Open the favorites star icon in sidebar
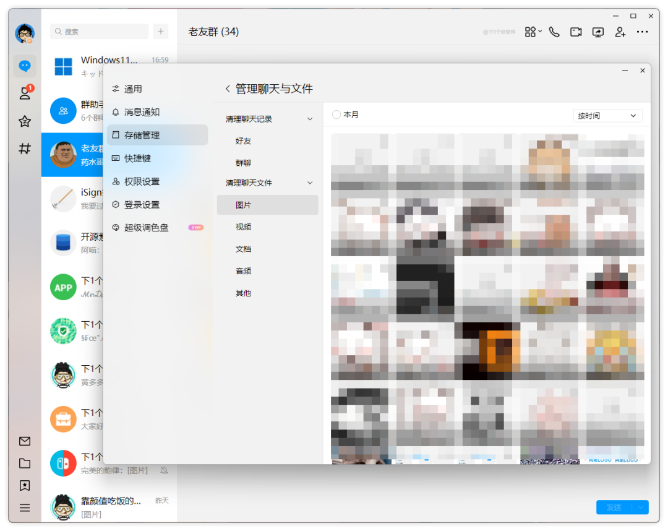This screenshot has width=668, height=531. pos(25,121)
